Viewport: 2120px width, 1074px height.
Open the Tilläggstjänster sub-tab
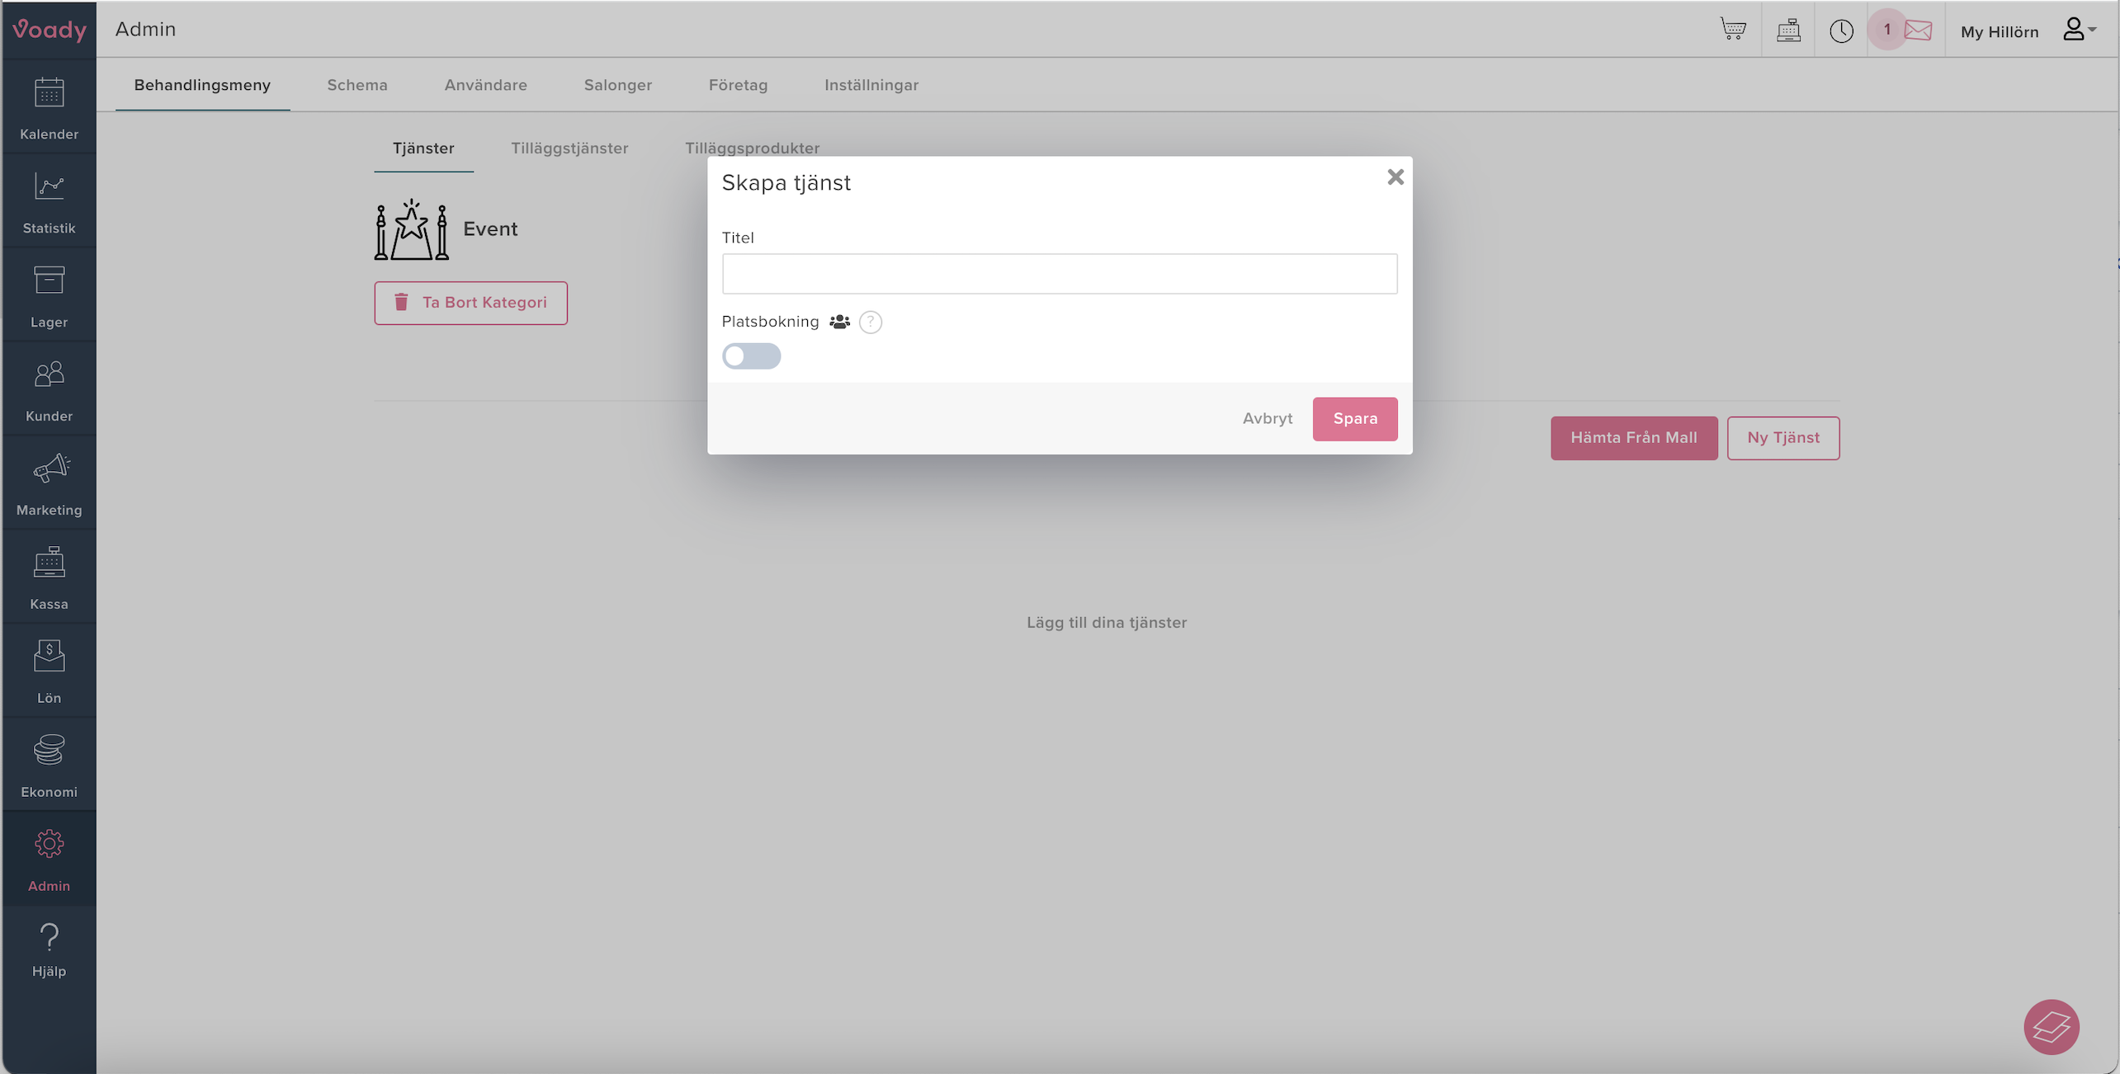[569, 148]
